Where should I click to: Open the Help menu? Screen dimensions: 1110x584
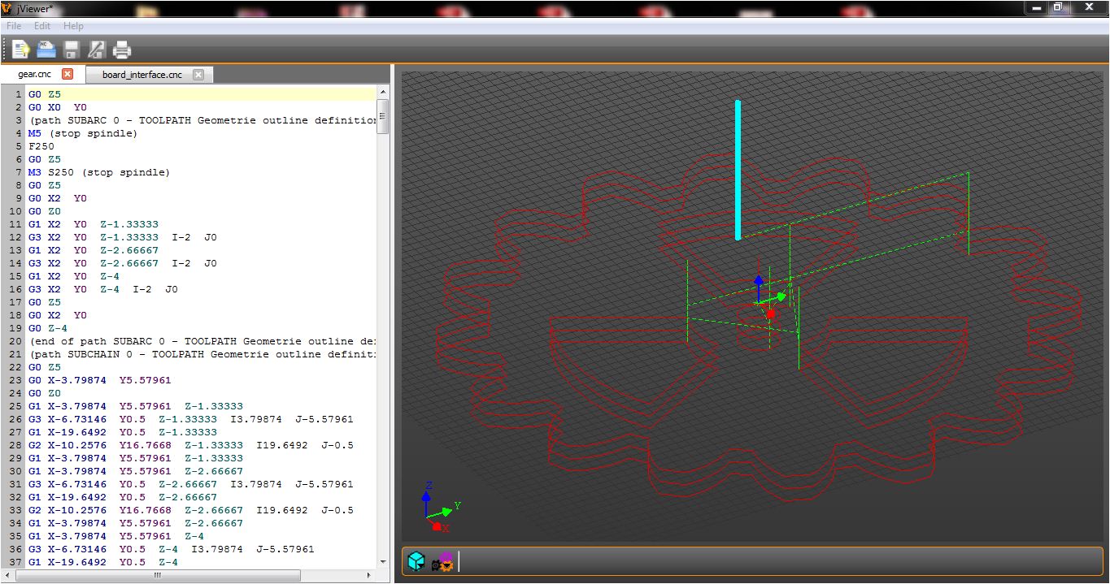pos(73,26)
